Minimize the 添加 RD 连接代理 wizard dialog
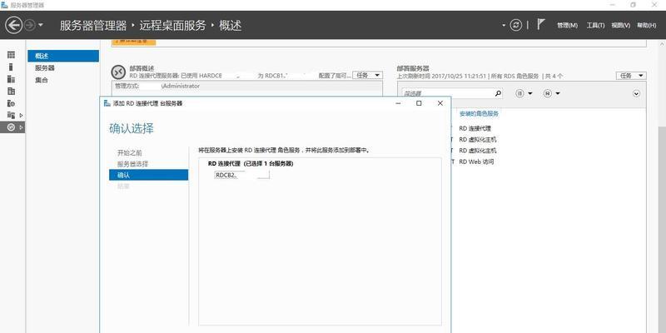 click(398, 103)
